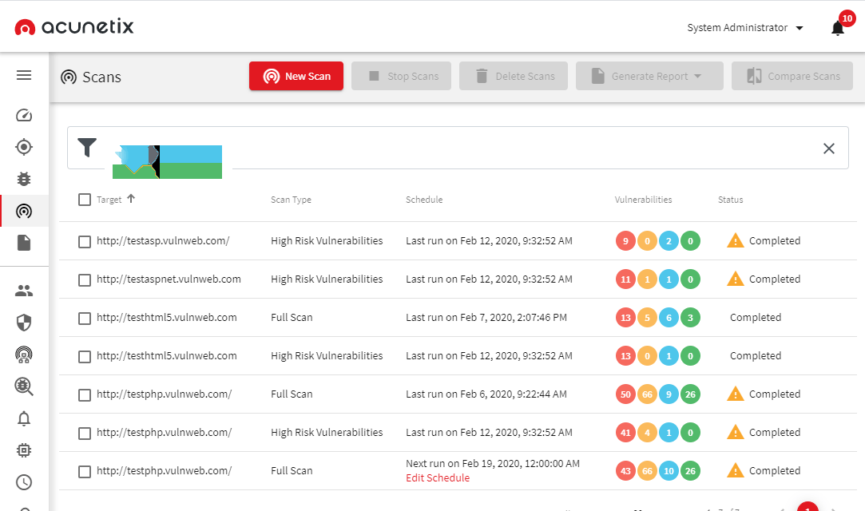Screen dimensions: 865x511
Task: Click 'Last run on Feb 6, 2020, 9:22:44 AM'
Action: [486, 394]
